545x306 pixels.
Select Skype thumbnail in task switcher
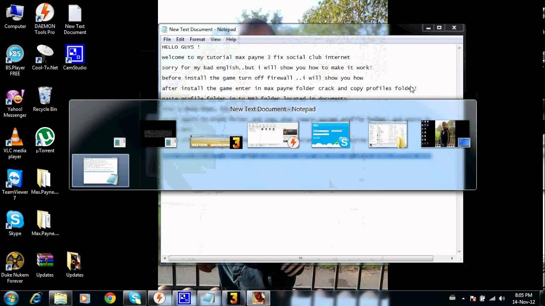(x=330, y=134)
